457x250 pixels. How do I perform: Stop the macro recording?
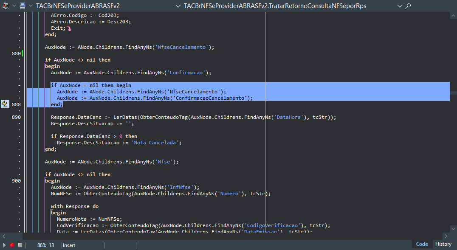20,245
